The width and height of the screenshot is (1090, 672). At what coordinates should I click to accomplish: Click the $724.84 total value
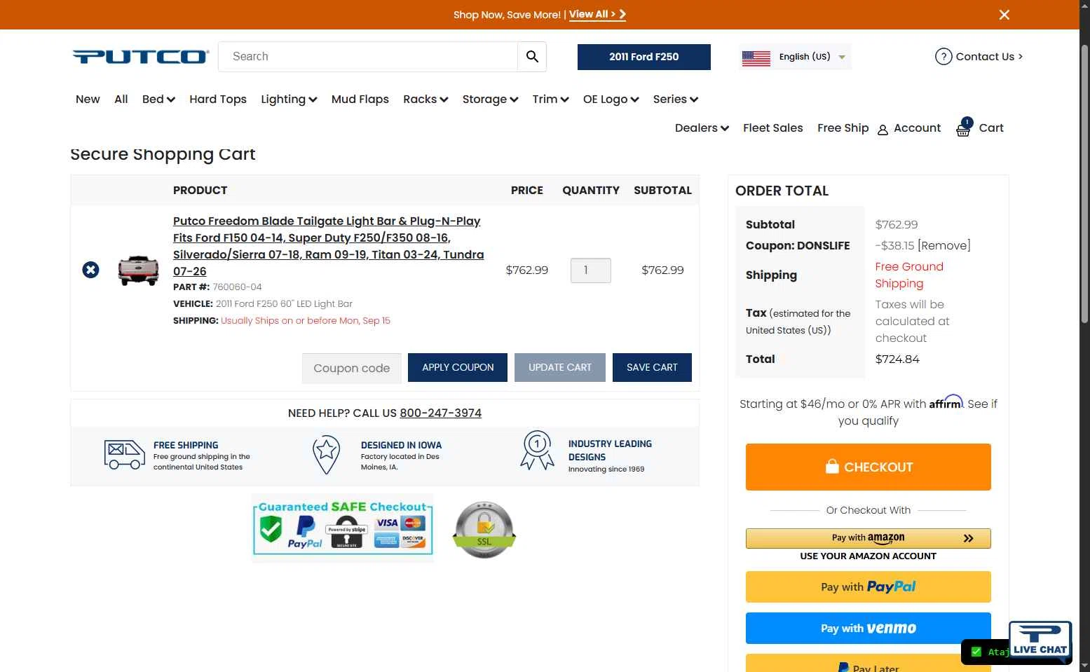(897, 359)
